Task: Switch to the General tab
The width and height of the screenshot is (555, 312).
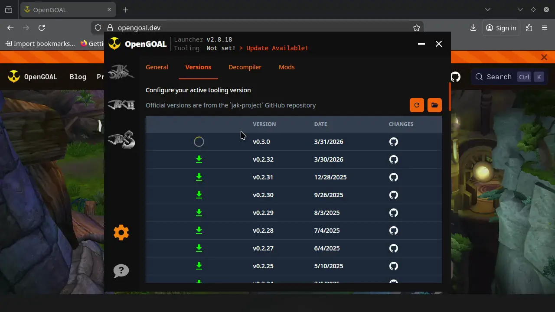Action: (157, 67)
